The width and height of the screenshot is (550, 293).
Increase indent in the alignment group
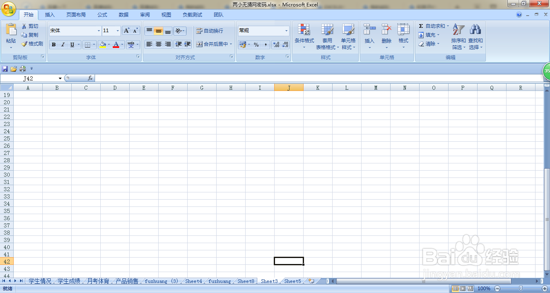click(x=187, y=44)
